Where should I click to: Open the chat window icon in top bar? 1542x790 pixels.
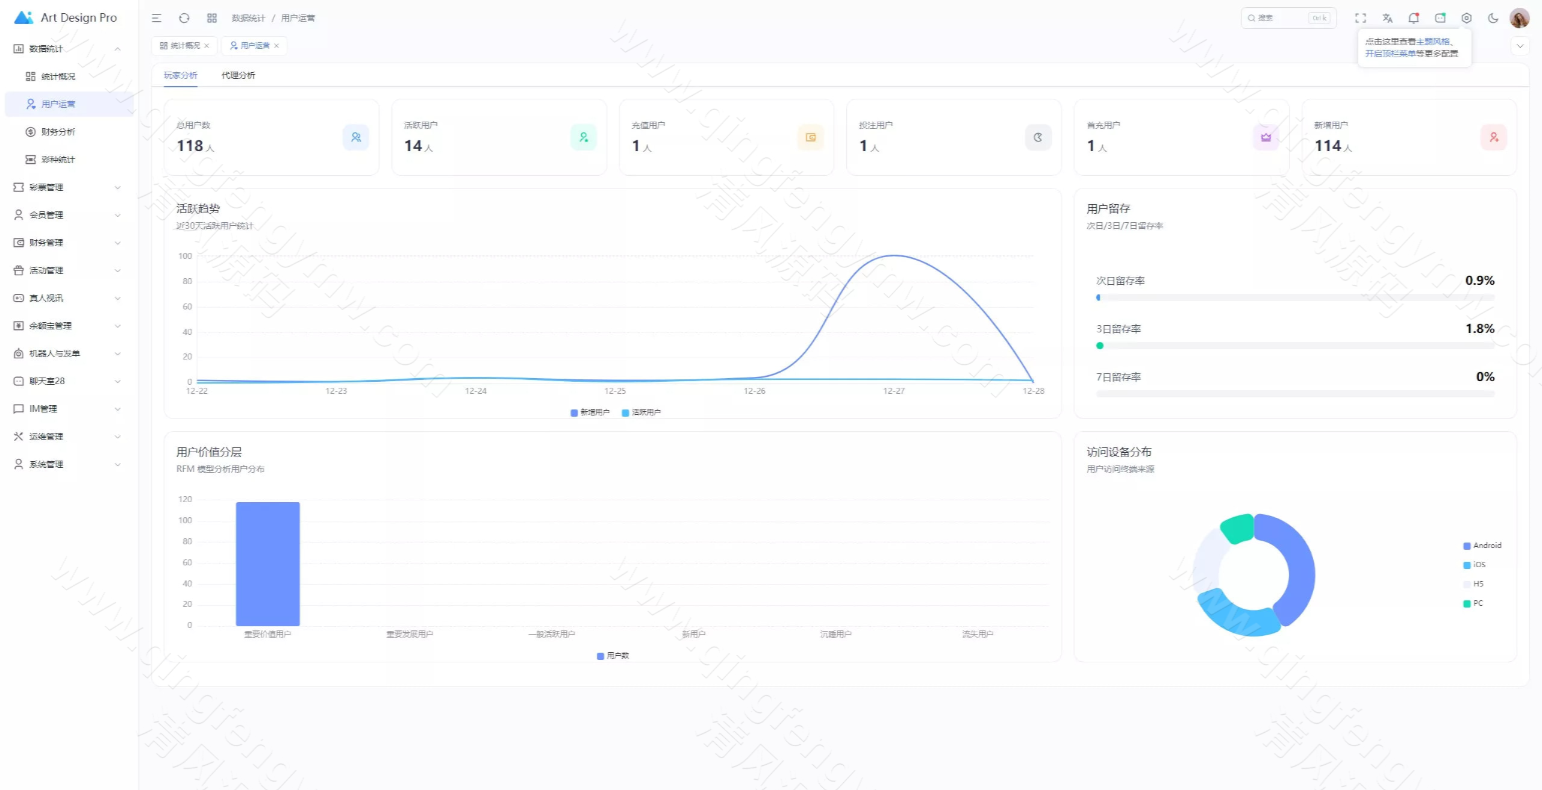(1440, 18)
